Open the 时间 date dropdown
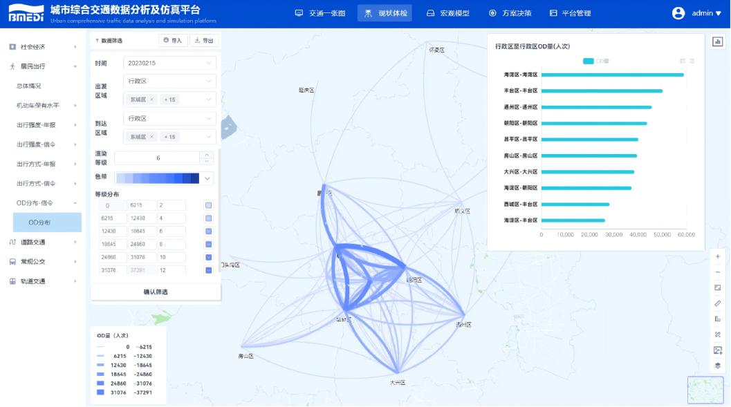This screenshot has width=731, height=407. pyautogui.click(x=169, y=63)
